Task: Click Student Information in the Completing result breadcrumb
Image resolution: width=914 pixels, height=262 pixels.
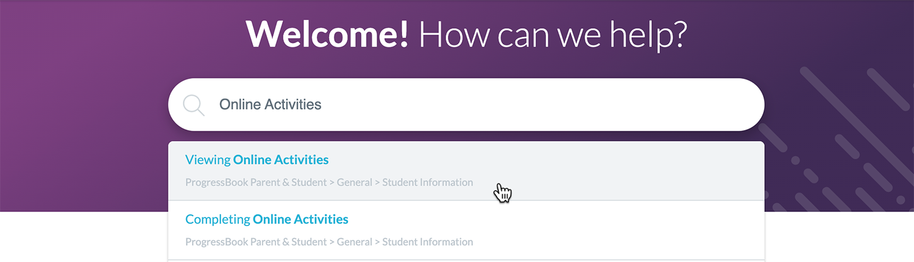Action: pos(427,242)
